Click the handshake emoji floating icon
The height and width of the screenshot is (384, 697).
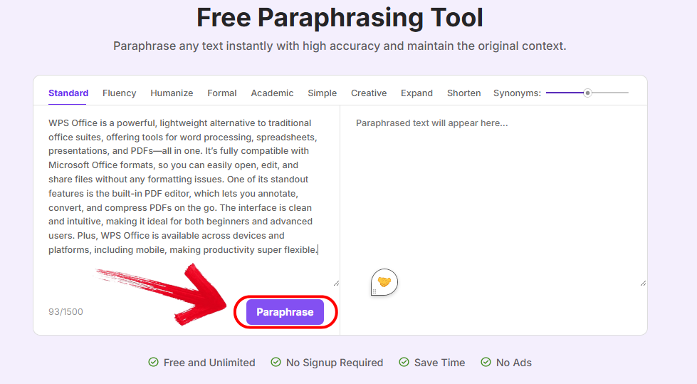click(384, 282)
